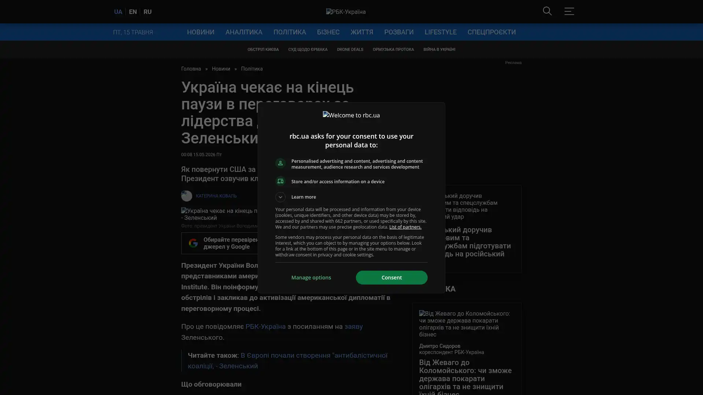This screenshot has height=395, width=703.
Task: Click the article date 00:08 15.05.2026
Action: pyautogui.click(x=201, y=155)
